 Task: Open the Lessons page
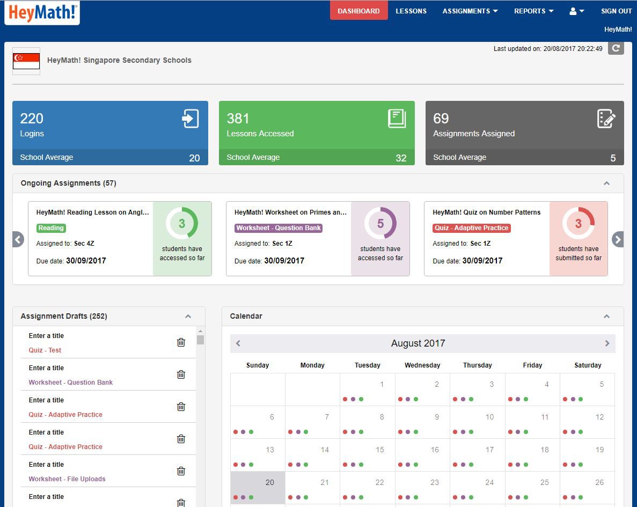pos(411,11)
